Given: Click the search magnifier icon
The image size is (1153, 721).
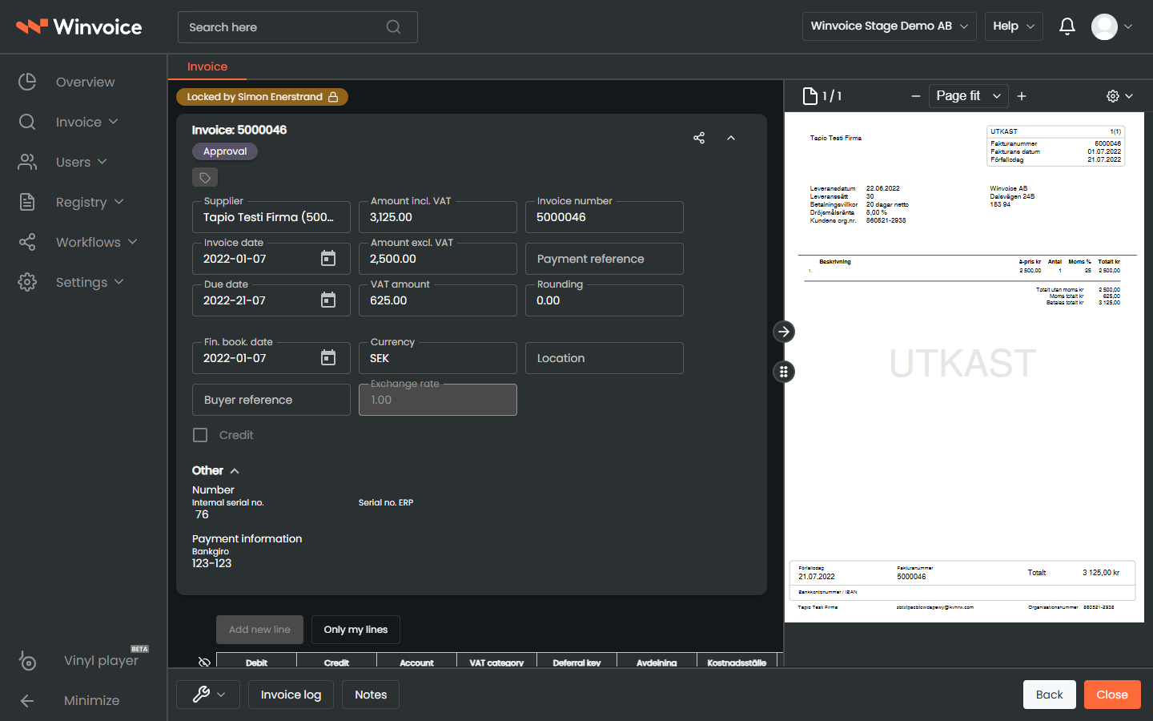Looking at the screenshot, I should [393, 27].
